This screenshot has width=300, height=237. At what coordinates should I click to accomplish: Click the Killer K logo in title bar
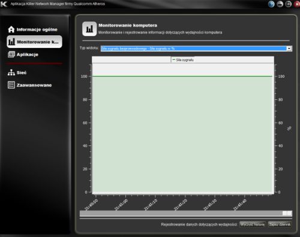(4, 4)
